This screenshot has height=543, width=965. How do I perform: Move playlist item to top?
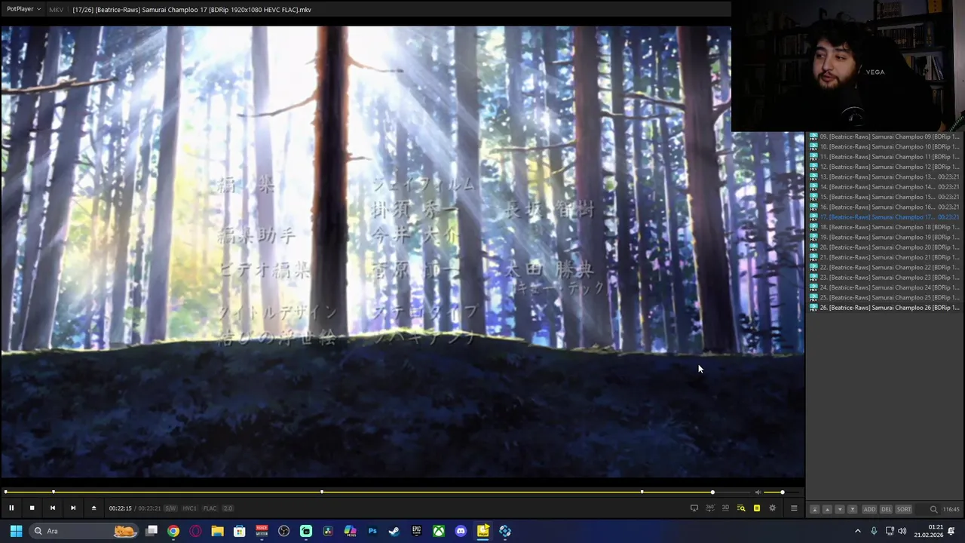pyautogui.click(x=814, y=510)
